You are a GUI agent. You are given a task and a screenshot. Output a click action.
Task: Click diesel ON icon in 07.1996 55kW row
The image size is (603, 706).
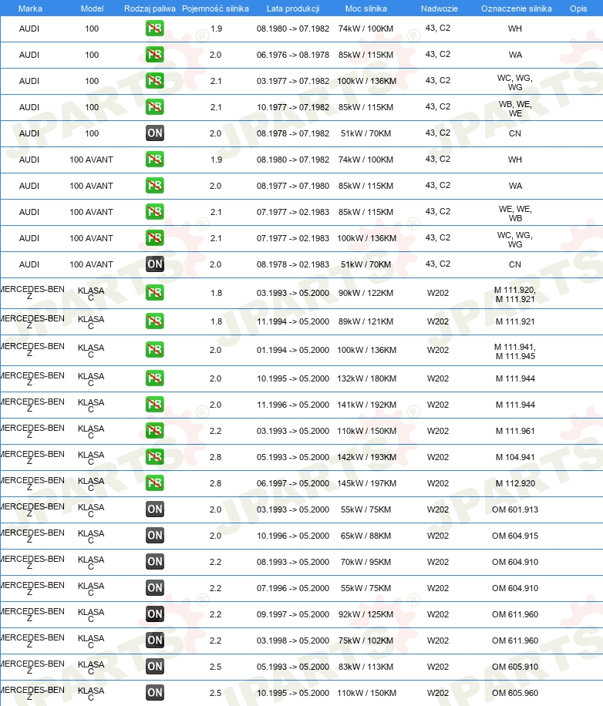point(154,587)
